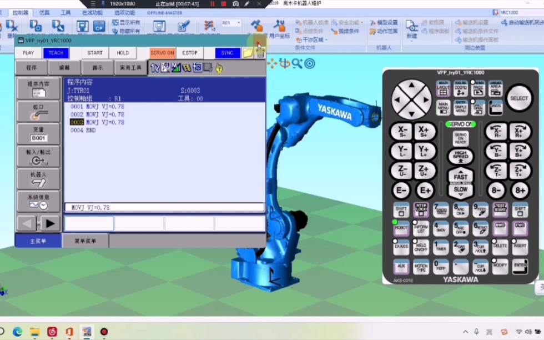Click the yellow hand T icon in status bar
This screenshot has width=544, height=340.
(219, 68)
